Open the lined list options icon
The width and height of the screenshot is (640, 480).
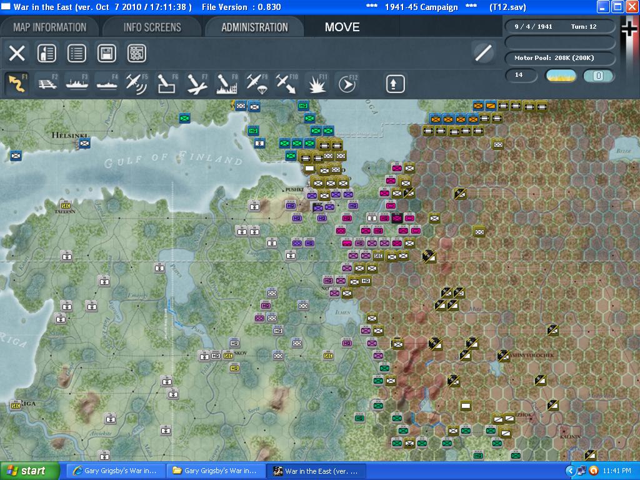pos(77,54)
